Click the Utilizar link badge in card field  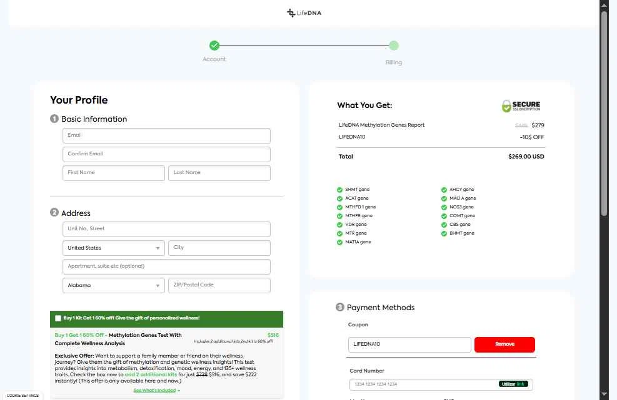[513, 384]
